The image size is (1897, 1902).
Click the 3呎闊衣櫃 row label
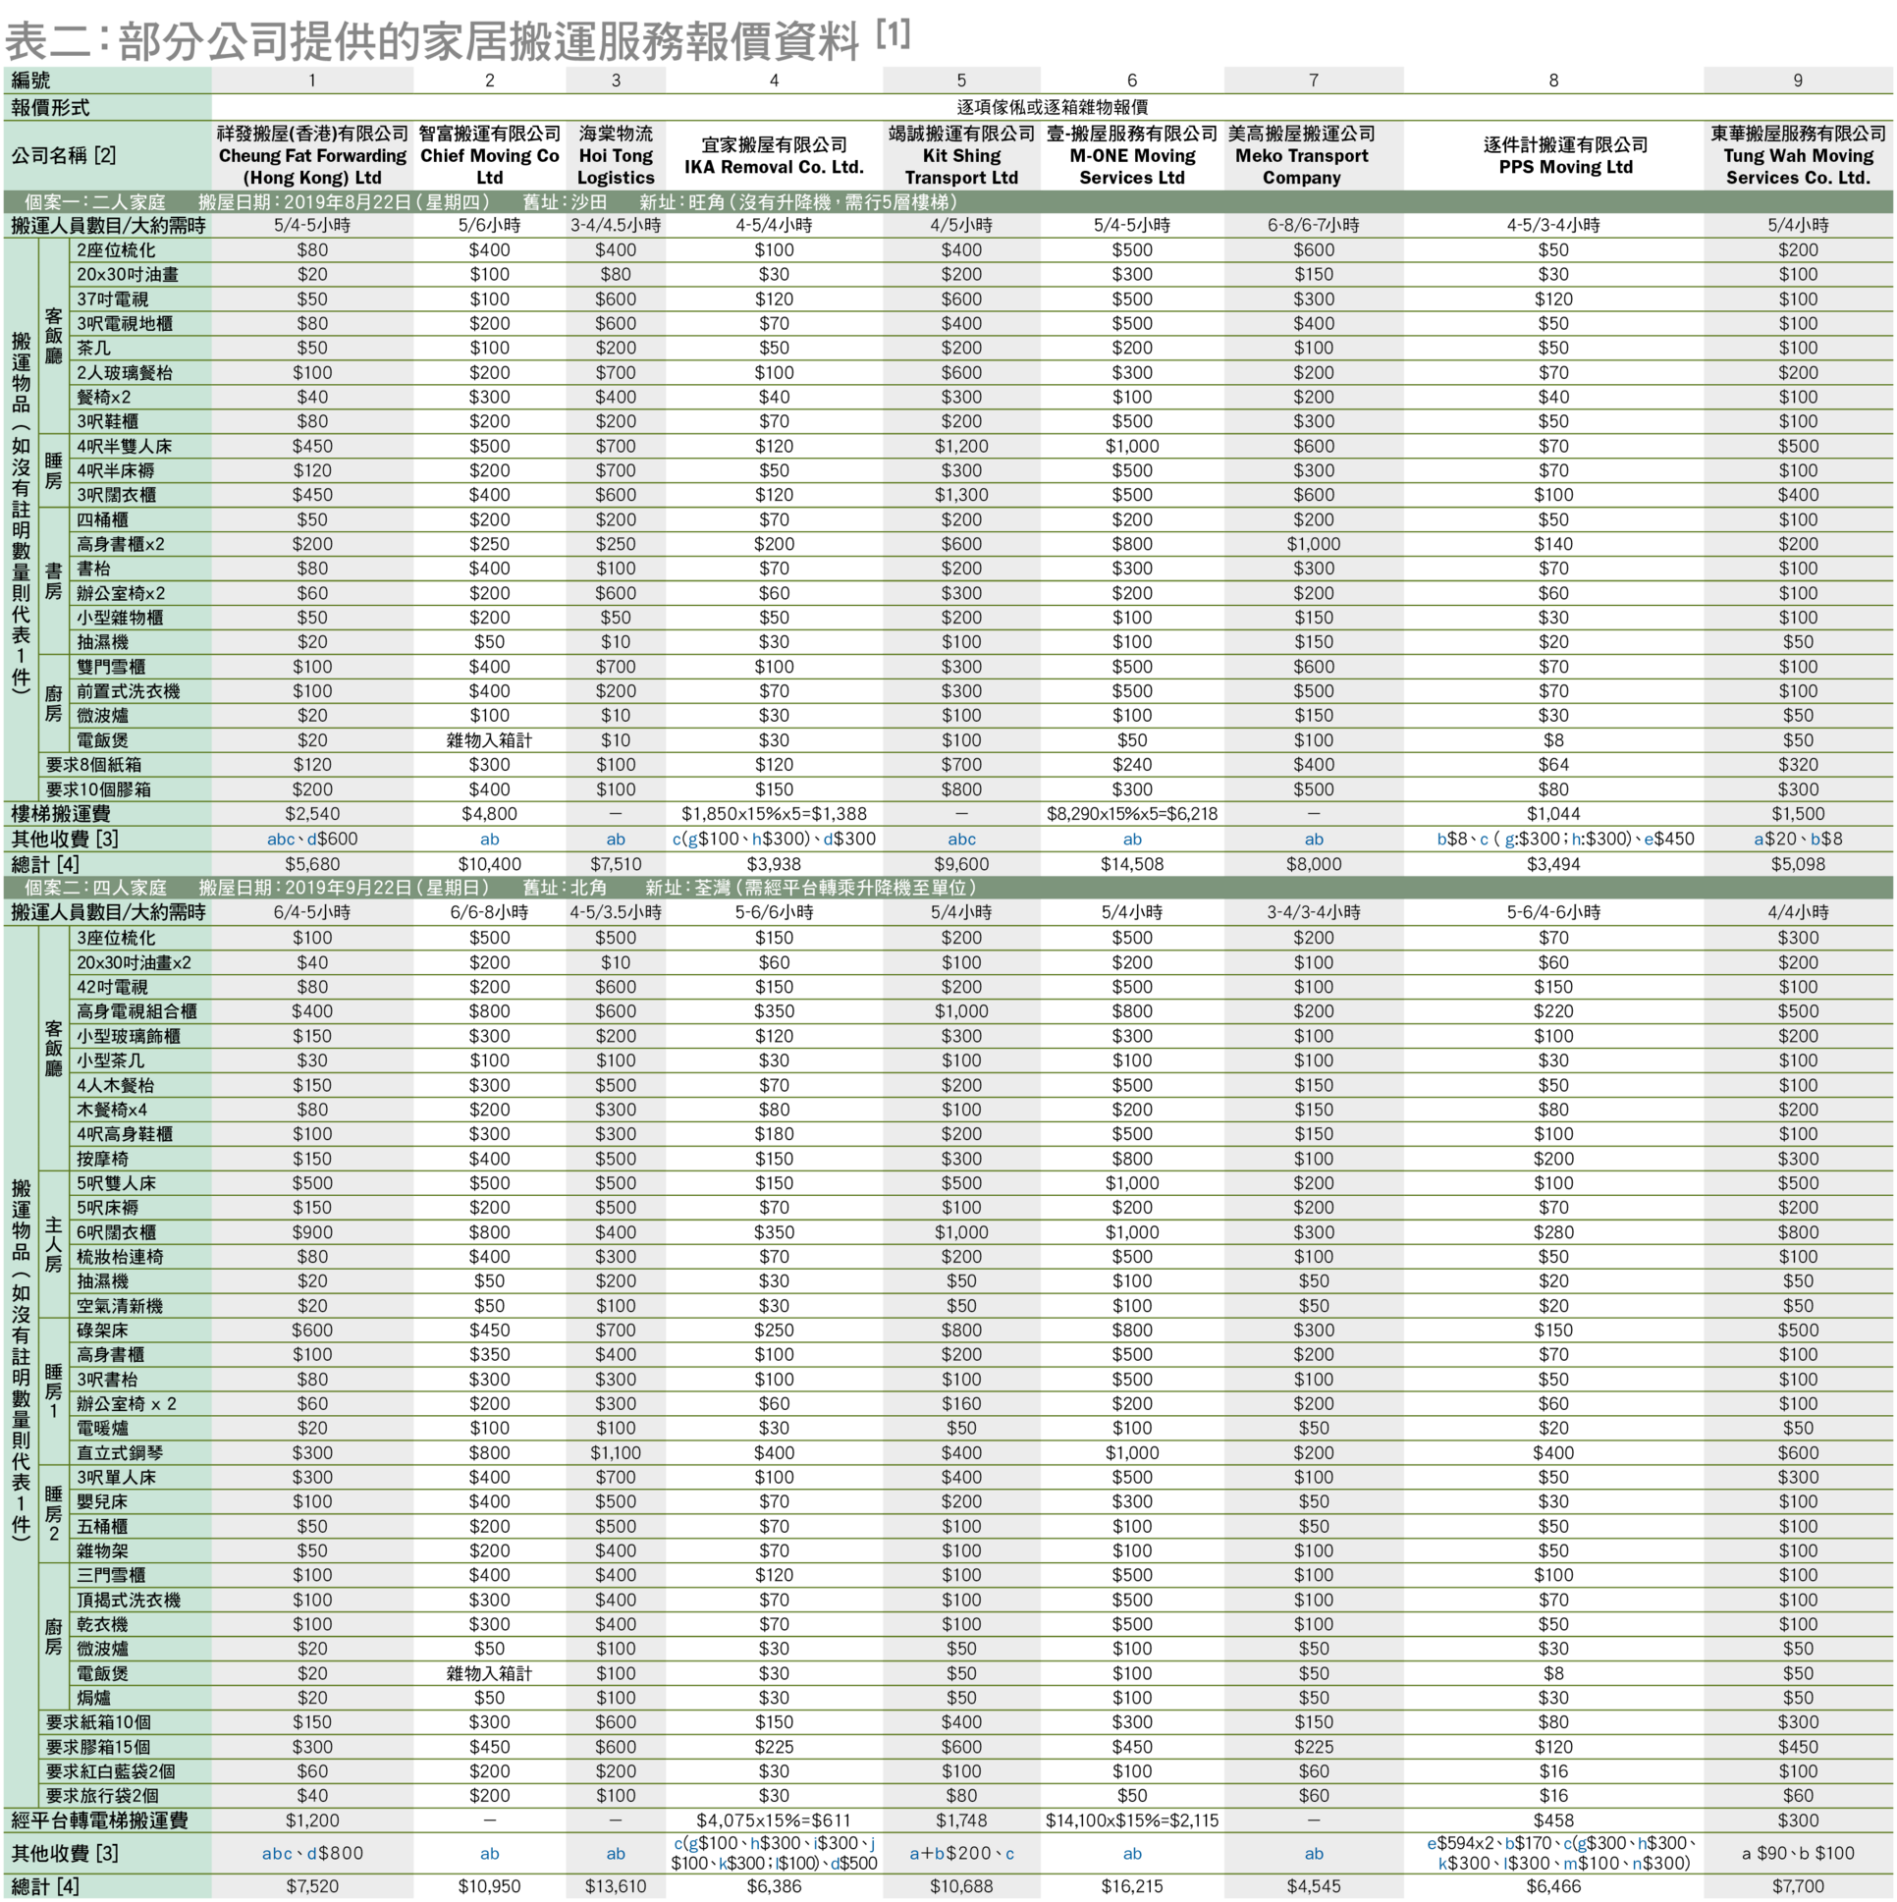pos(116,495)
